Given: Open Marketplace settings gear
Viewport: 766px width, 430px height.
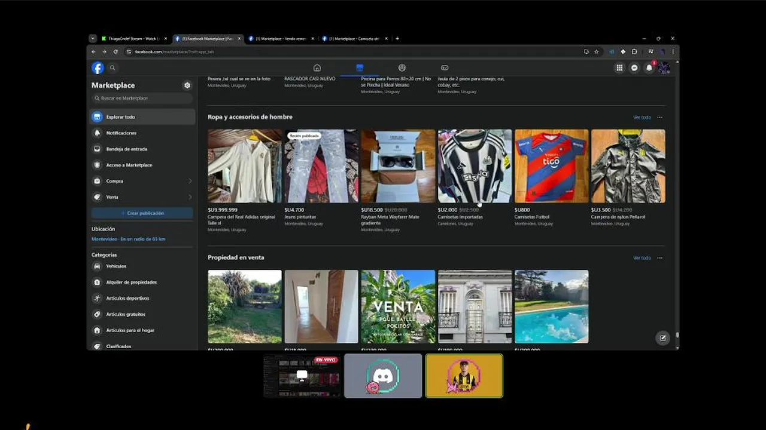Looking at the screenshot, I should [x=187, y=85].
